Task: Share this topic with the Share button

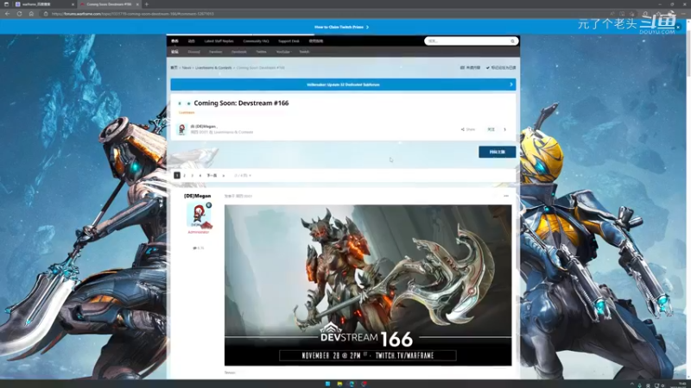Action: (468, 129)
